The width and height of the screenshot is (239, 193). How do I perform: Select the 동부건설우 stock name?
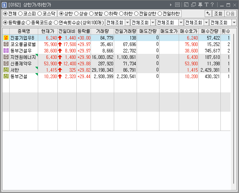(21, 51)
